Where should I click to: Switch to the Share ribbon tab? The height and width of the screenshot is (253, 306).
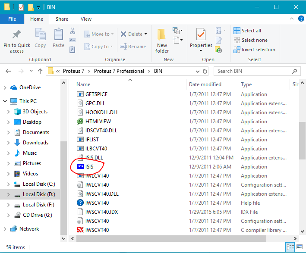[62, 19]
